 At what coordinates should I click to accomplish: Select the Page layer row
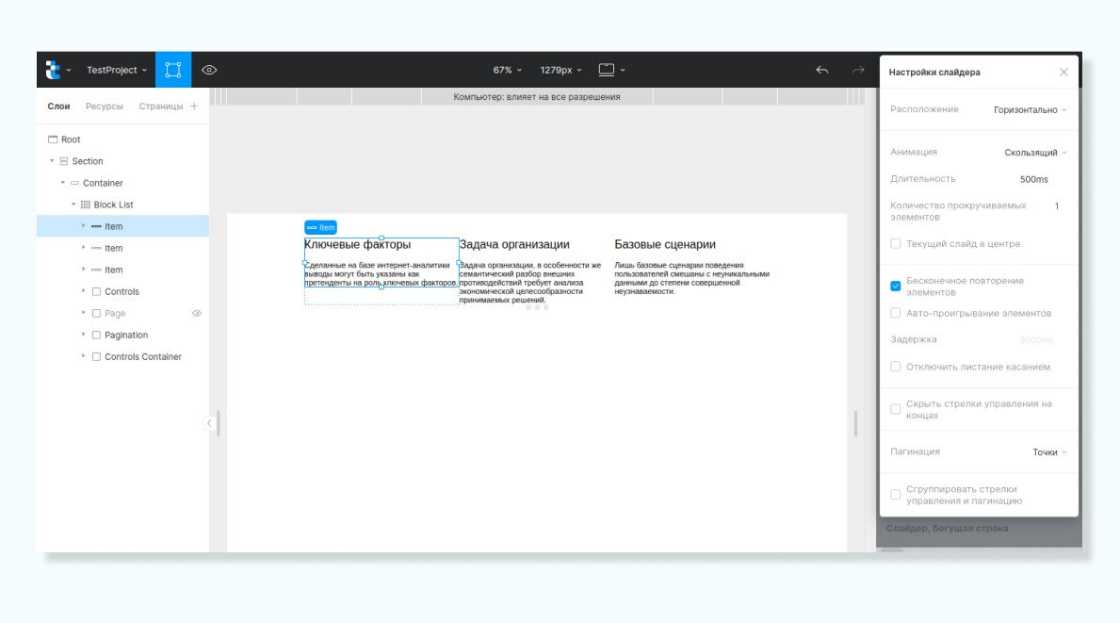[x=122, y=314]
